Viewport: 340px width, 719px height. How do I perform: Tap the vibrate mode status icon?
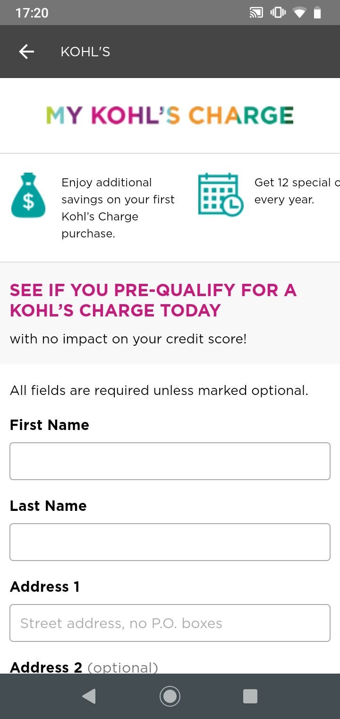pos(278,13)
